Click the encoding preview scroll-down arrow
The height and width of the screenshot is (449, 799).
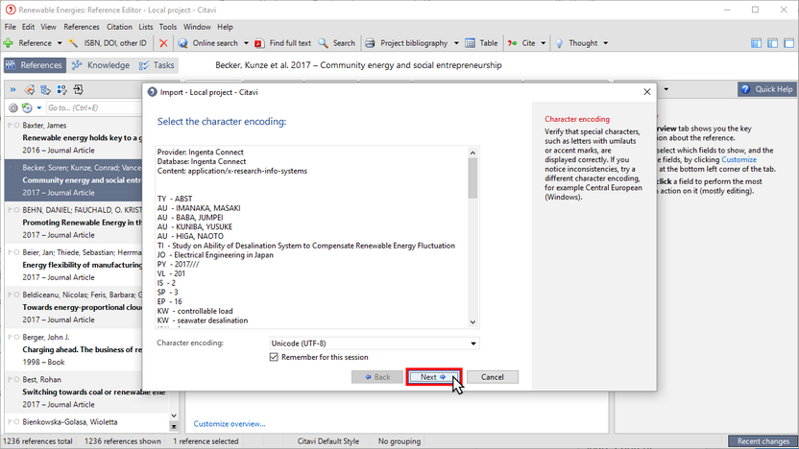[x=472, y=321]
